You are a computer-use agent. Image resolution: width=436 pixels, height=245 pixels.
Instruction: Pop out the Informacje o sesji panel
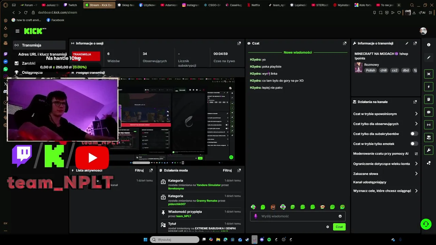pos(239,43)
